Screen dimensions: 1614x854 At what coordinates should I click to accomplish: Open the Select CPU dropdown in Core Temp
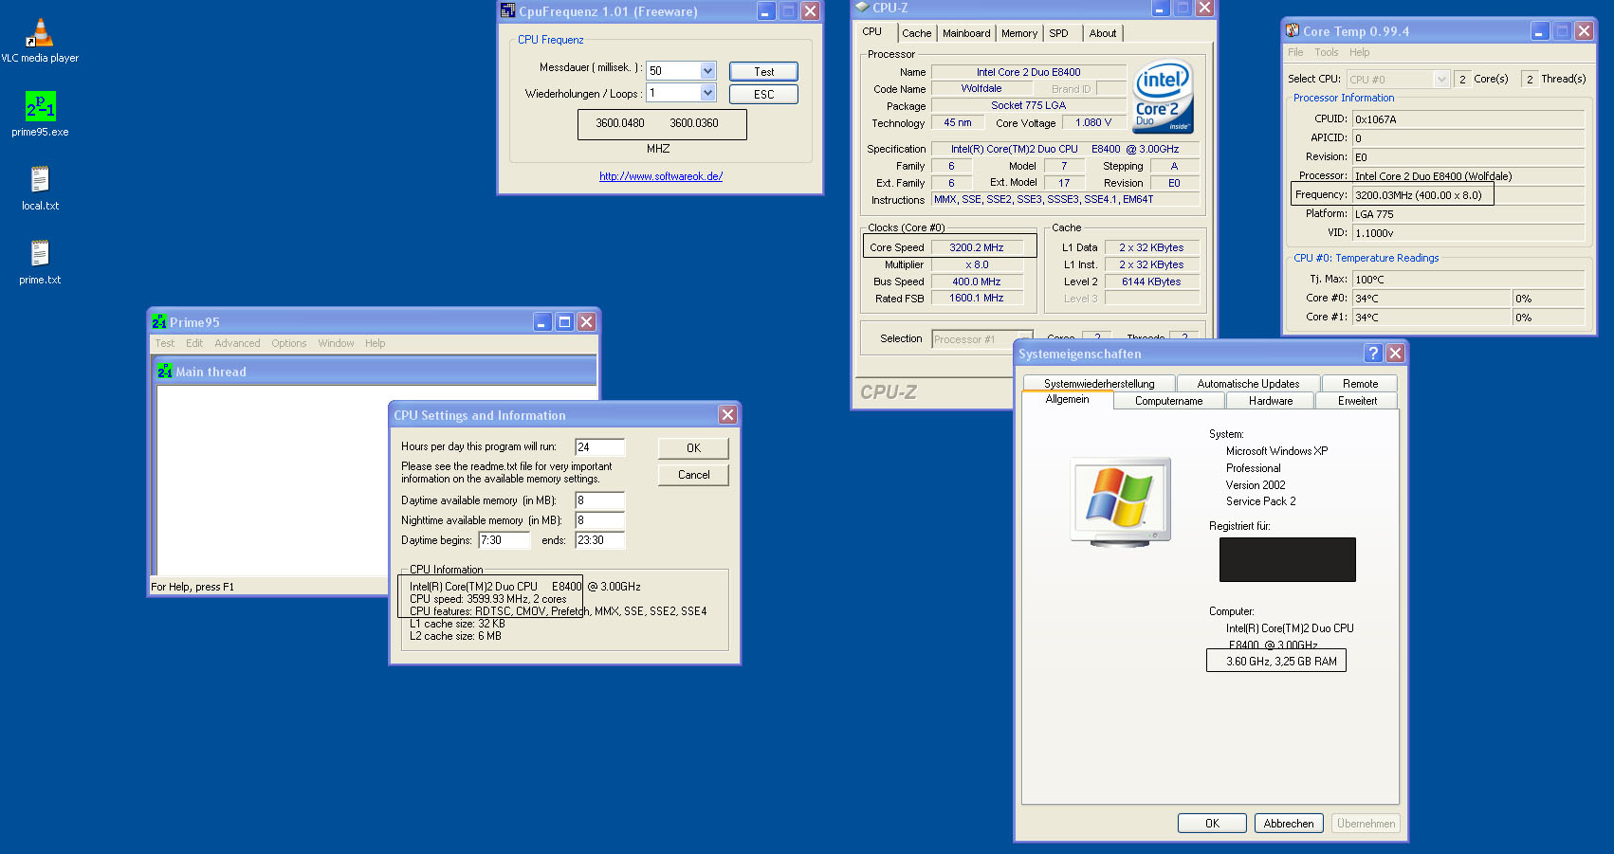(1441, 80)
